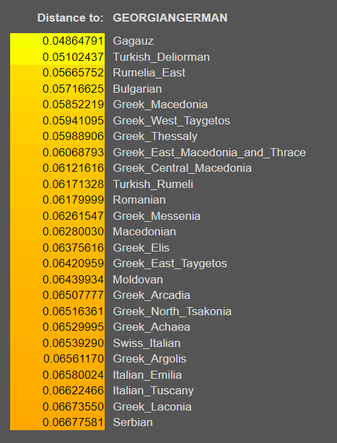Select the Turkish_Rumeli population
Image resolution: width=337 pixels, height=443 pixels.
coord(153,185)
